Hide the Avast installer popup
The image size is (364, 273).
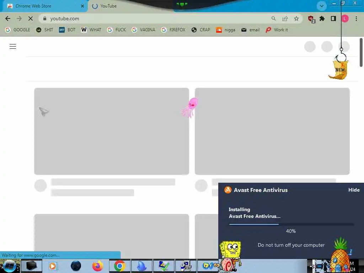pos(354,190)
